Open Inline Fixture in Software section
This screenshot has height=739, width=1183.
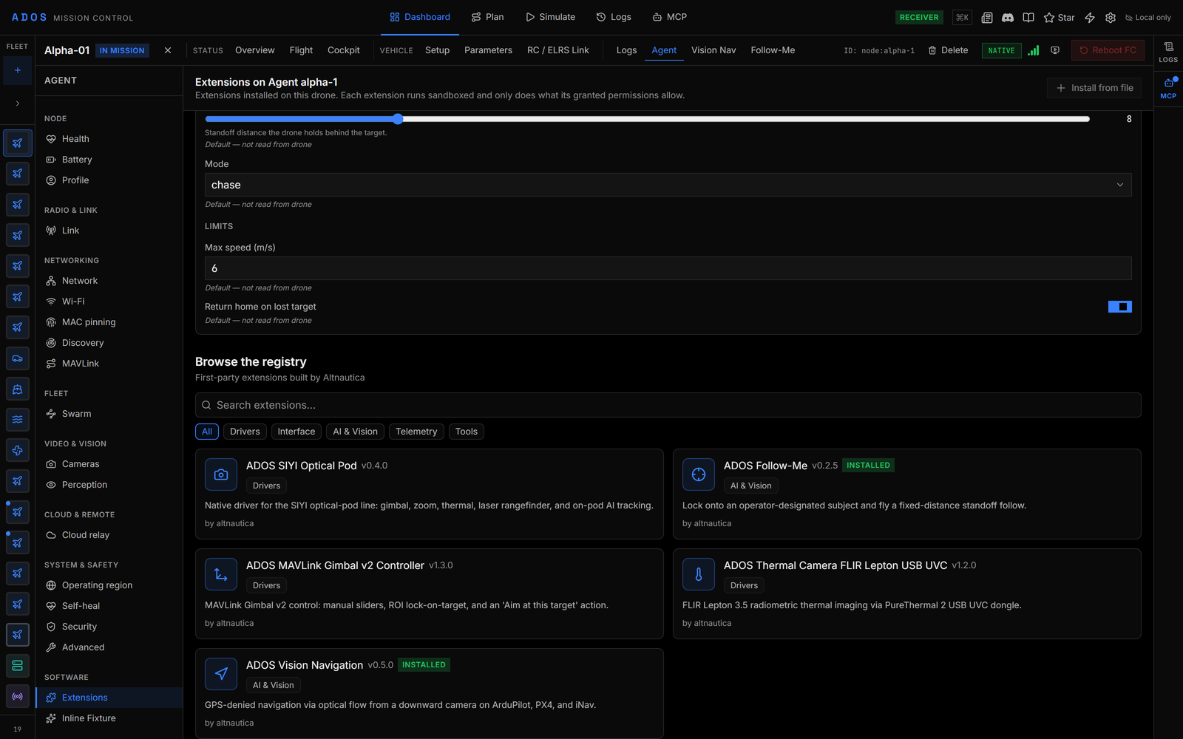(109, 718)
